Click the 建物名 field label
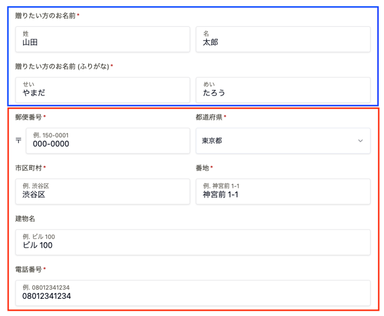The height and width of the screenshot is (316, 384). click(25, 219)
